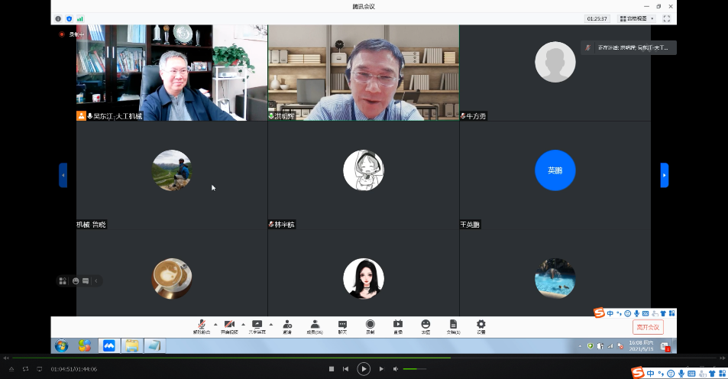Open the meeting Settings gear (设置)
Viewport: 728px width, 379px height.
coord(480,326)
